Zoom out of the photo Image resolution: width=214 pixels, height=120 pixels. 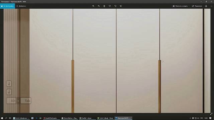coord(99,6)
